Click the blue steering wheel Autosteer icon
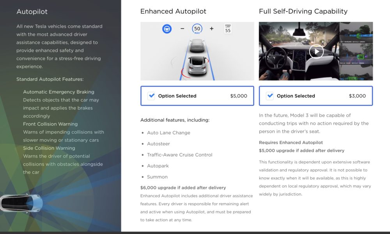Screen dimensions: 390x234 coord(167,29)
